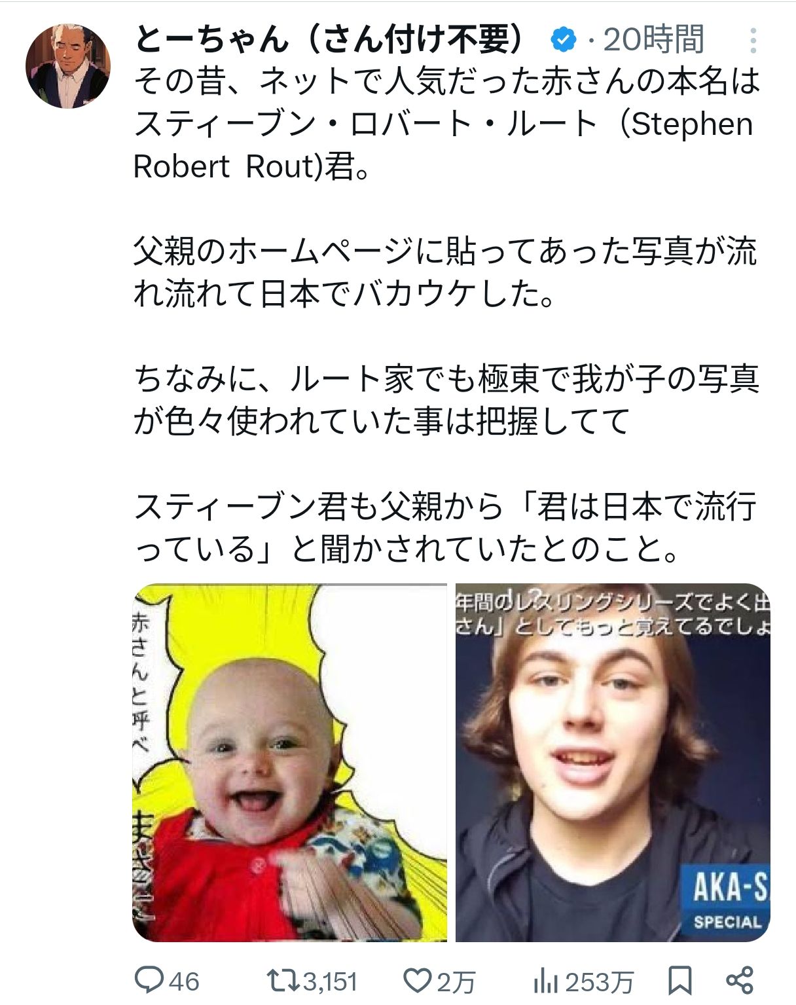
Task: Click the blue verified badge
Action: (x=563, y=40)
